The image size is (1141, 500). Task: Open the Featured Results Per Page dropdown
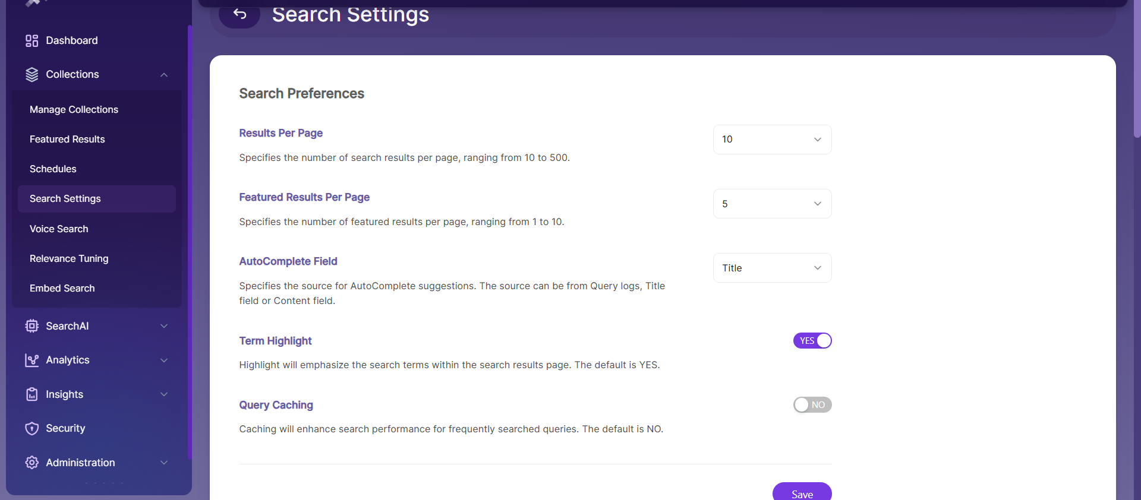(771, 204)
